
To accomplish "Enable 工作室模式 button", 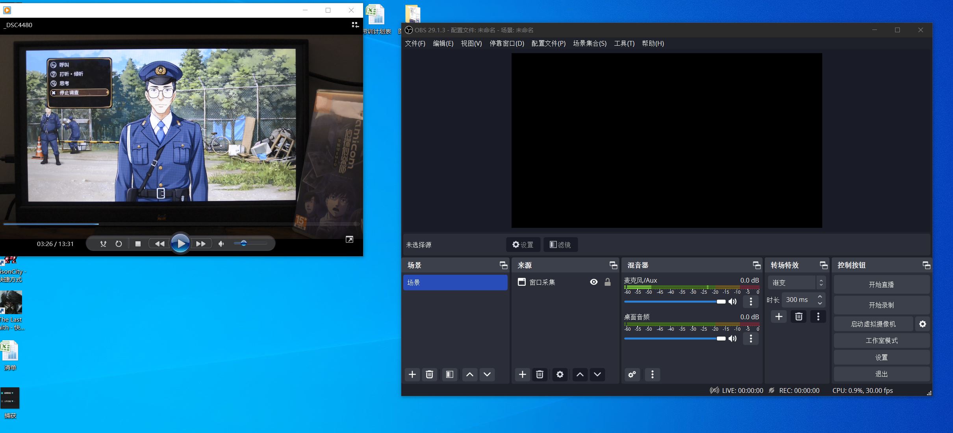I will pos(882,340).
